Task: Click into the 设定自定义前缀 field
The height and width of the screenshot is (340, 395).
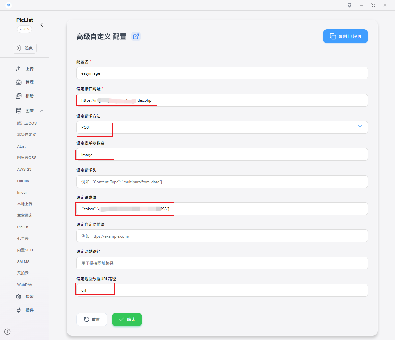Action: (x=222, y=236)
